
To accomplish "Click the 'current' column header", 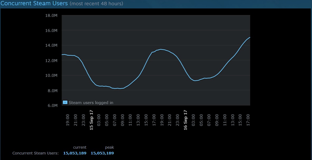I will (80, 147).
